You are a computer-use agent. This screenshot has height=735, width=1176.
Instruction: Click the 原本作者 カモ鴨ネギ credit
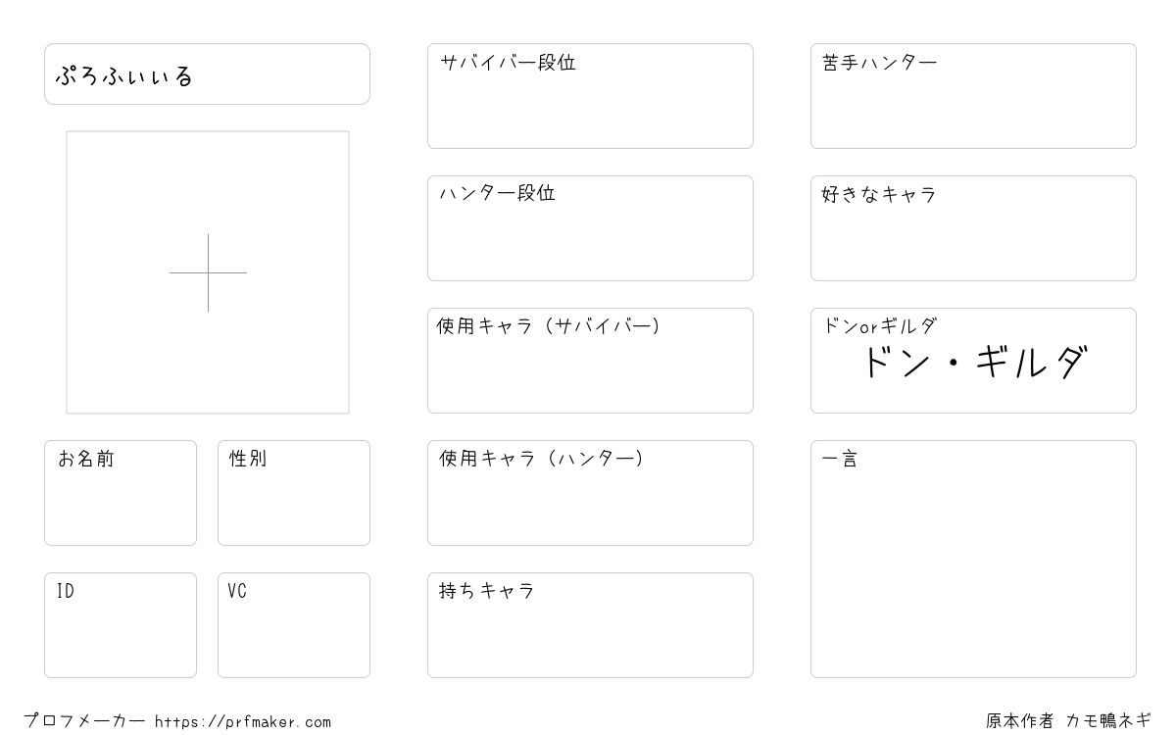[1069, 720]
